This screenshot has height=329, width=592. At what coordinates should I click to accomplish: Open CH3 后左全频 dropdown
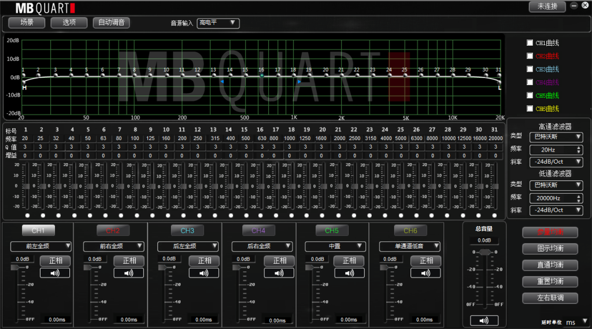[188, 246]
